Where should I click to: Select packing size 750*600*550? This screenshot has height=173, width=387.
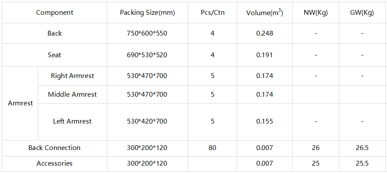click(x=147, y=33)
